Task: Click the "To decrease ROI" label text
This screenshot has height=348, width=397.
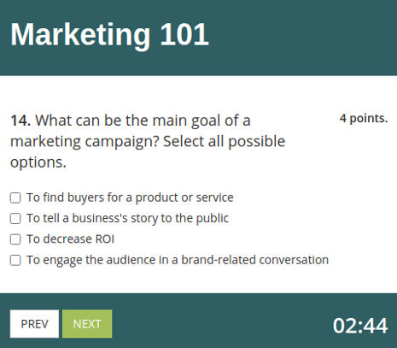Action: 70,239
